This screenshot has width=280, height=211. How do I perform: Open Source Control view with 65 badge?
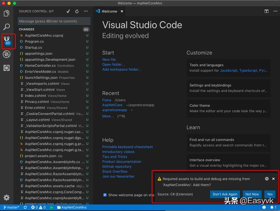(7, 41)
